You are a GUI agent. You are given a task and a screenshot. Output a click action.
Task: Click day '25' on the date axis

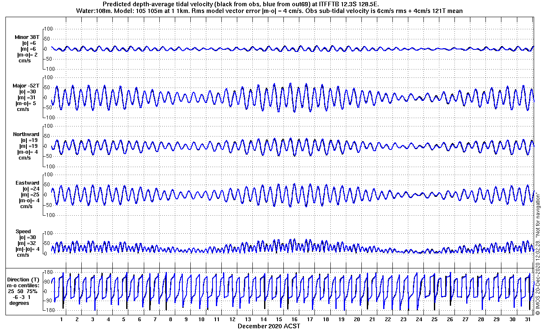point(434,320)
